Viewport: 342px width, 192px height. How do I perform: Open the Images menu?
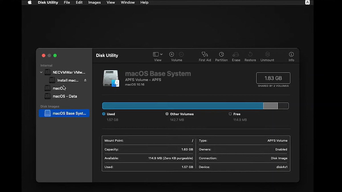(94, 3)
